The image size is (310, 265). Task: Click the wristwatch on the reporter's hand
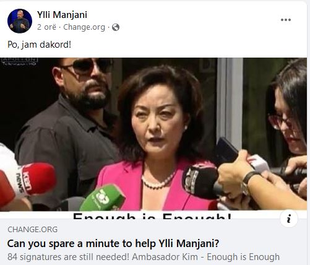click(x=249, y=183)
